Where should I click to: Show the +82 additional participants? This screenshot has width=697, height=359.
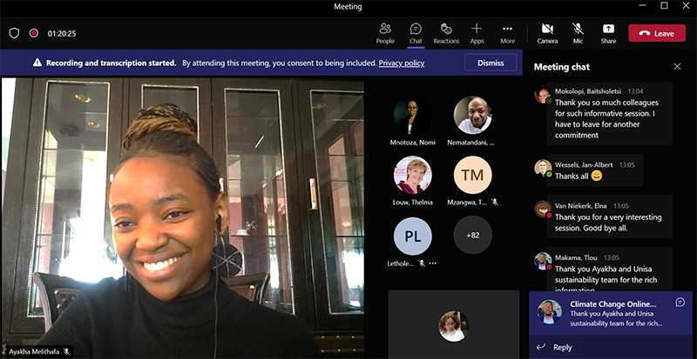pyautogui.click(x=472, y=236)
